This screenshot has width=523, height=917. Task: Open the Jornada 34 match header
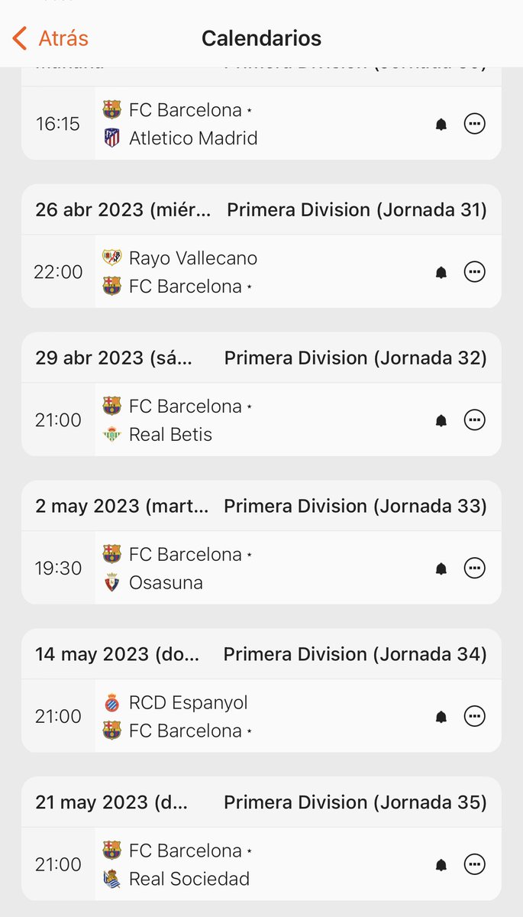click(261, 654)
